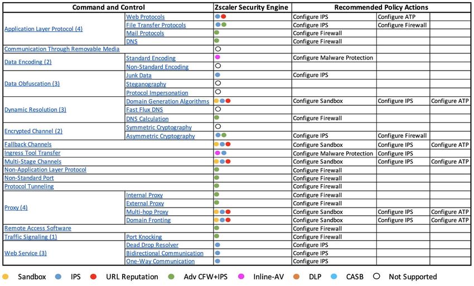Open Communication Through Removable Media link
474x286 pixels.
coord(62,49)
